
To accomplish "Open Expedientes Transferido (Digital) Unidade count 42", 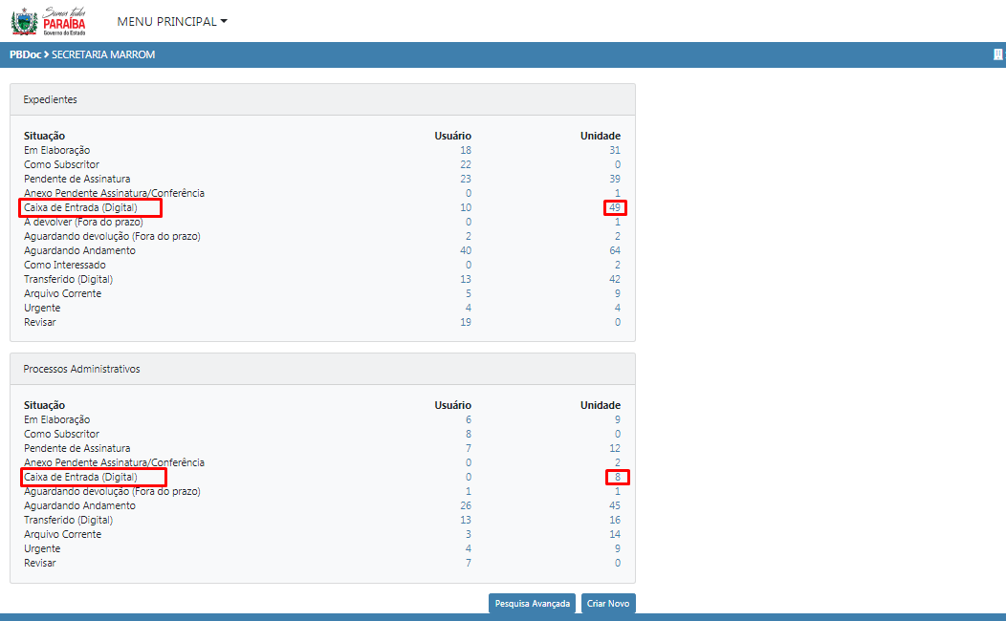I will (615, 279).
